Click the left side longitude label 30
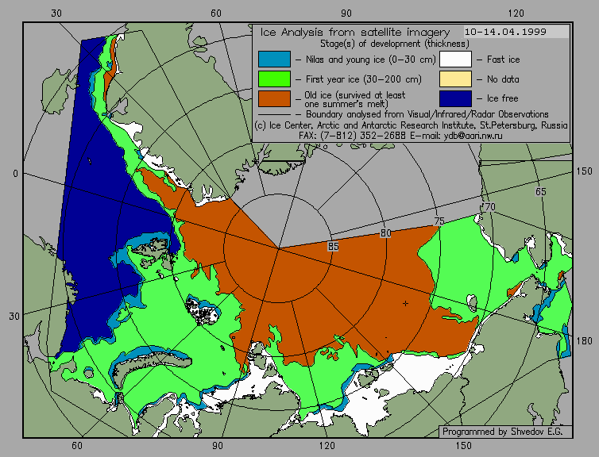Image resolution: width=599 pixels, height=457 pixels. coord(14,317)
